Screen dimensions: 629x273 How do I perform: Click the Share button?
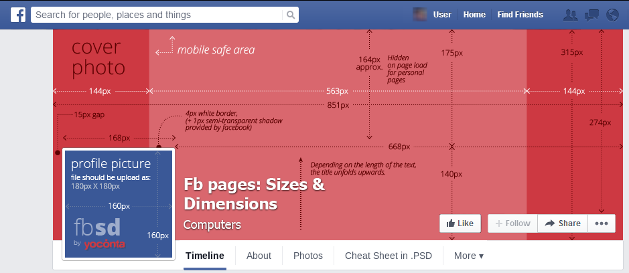click(563, 223)
